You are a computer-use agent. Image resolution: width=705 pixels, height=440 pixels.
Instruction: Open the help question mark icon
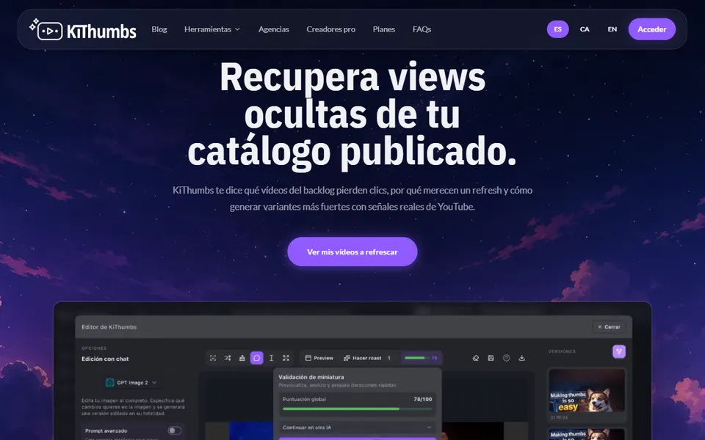click(506, 358)
